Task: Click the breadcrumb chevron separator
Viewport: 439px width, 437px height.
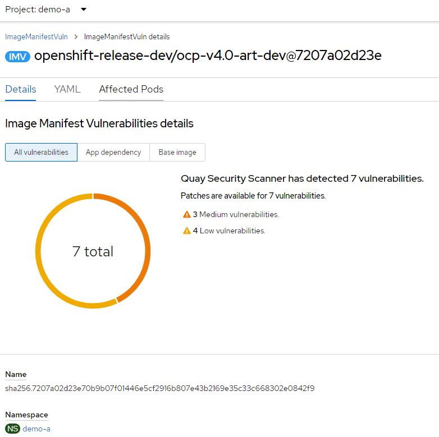Action: pos(76,36)
